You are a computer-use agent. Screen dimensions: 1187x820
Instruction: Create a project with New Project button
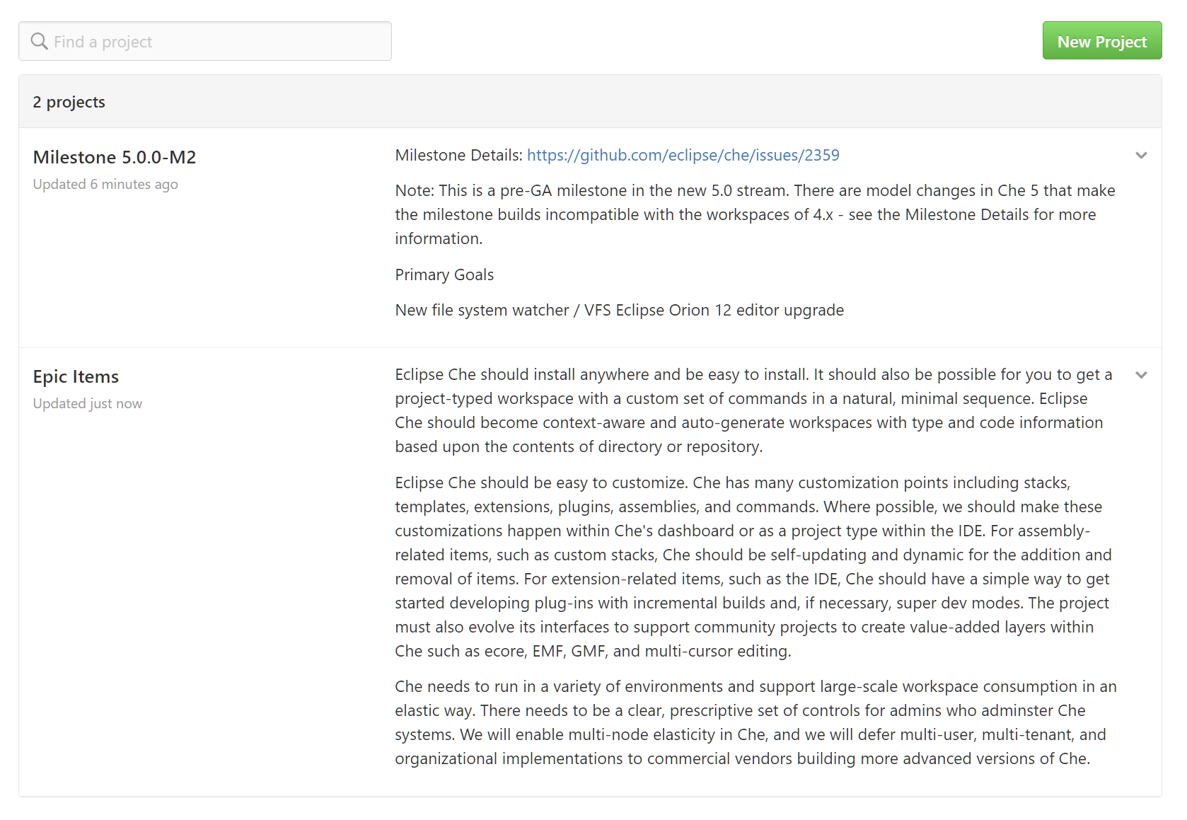[1101, 41]
